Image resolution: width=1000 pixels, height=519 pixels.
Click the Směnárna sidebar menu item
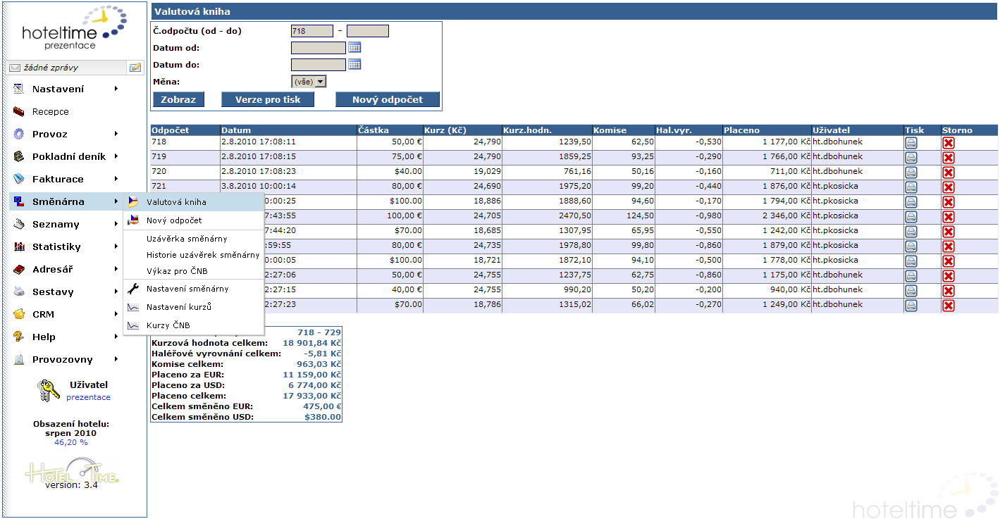point(66,201)
